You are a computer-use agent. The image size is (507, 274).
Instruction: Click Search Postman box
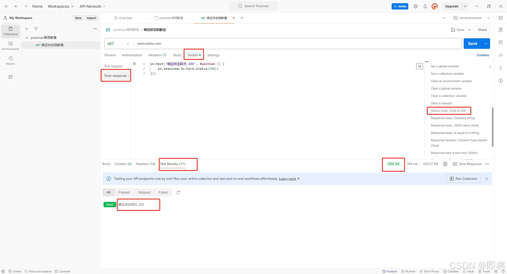253,6
